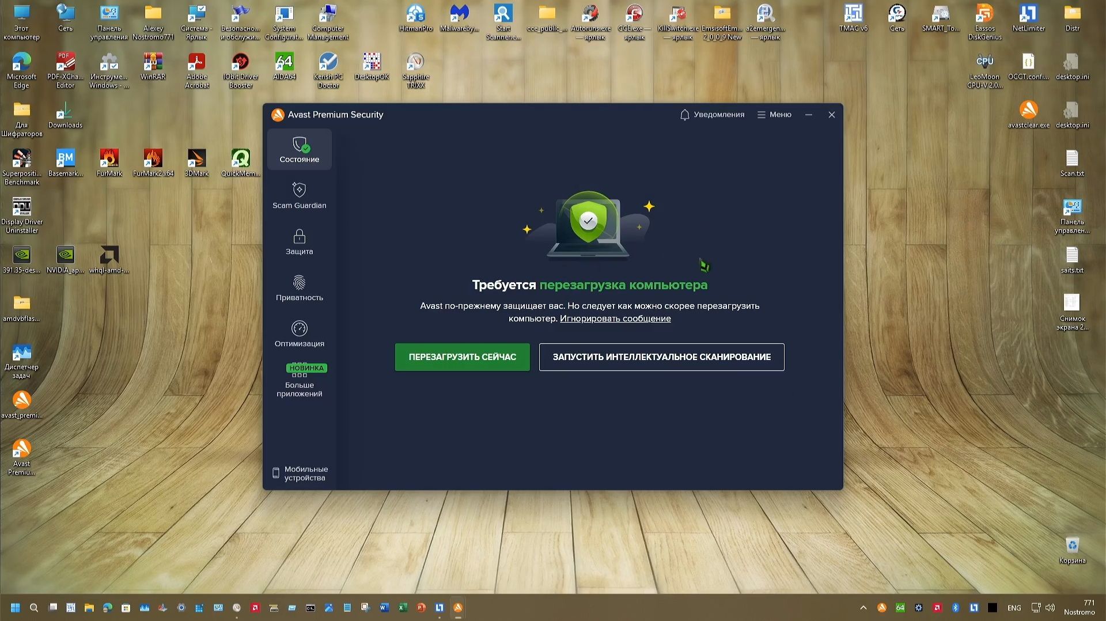
Task: Open the Windows Start menu
Action: pos(16,608)
